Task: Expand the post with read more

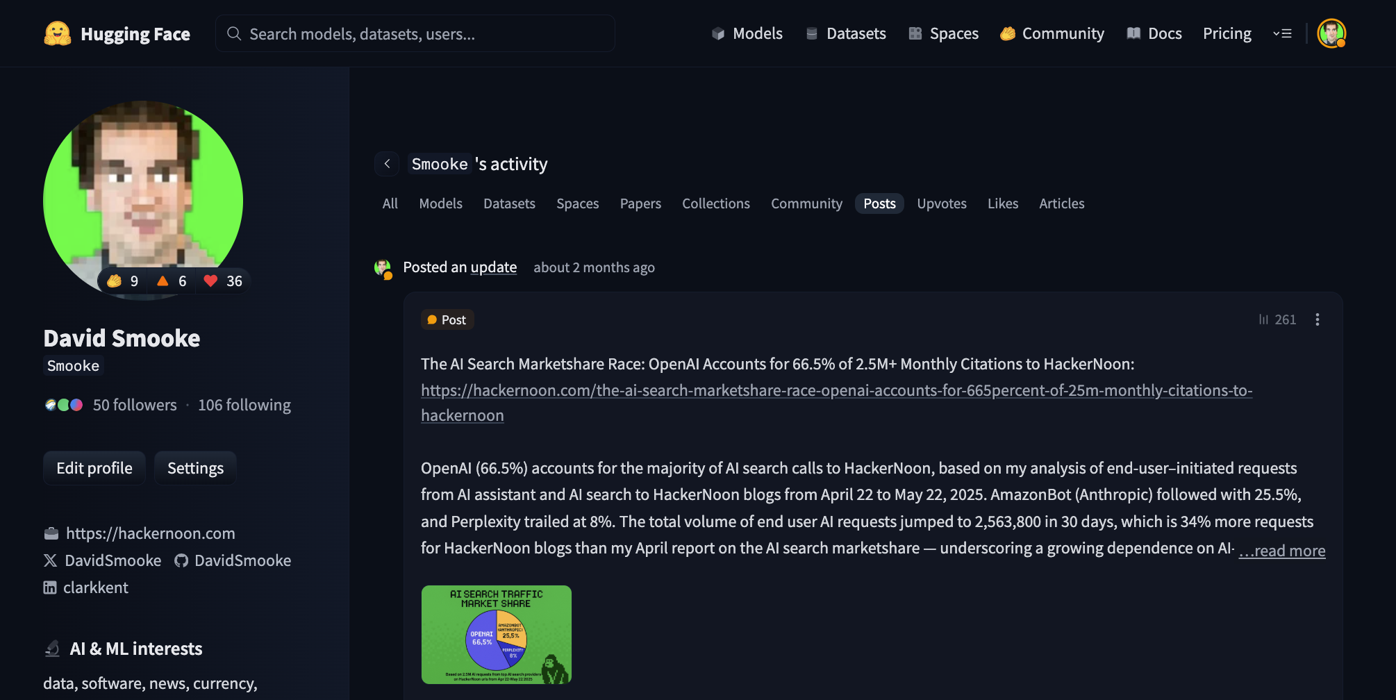Action: pyautogui.click(x=1282, y=551)
